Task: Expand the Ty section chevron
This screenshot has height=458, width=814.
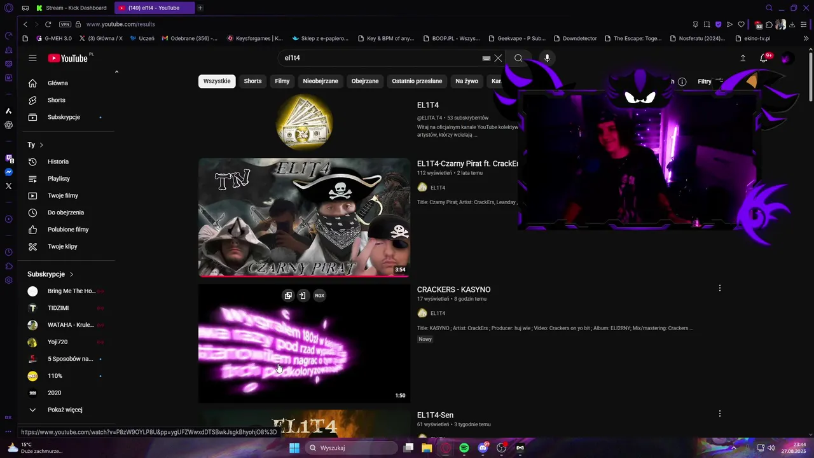Action: pyautogui.click(x=41, y=145)
